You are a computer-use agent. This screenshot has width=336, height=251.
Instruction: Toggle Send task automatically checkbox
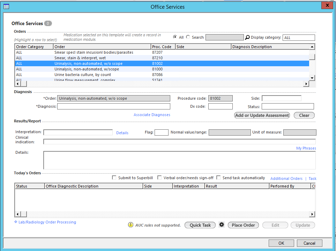pyautogui.click(x=218, y=177)
